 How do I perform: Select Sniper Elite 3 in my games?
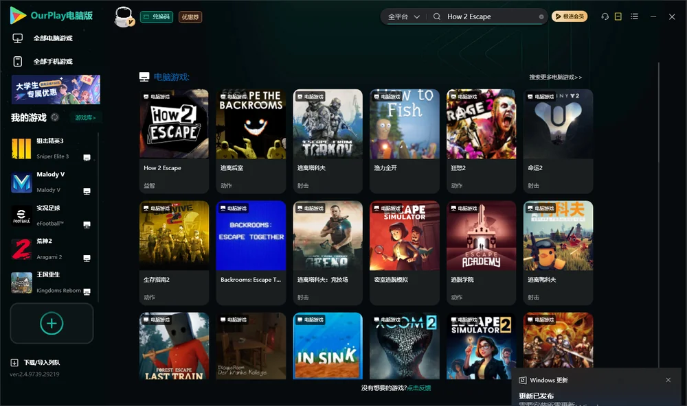click(x=52, y=149)
